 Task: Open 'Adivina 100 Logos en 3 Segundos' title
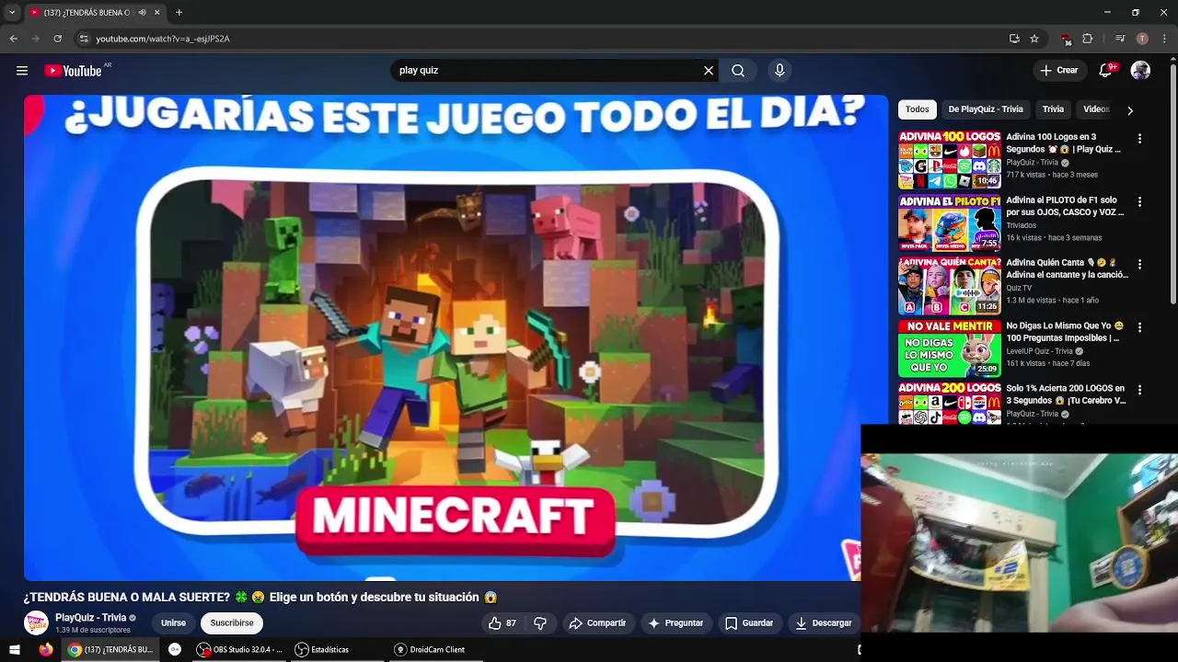[1063, 143]
